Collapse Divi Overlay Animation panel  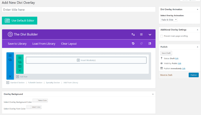click(x=197, y=9)
